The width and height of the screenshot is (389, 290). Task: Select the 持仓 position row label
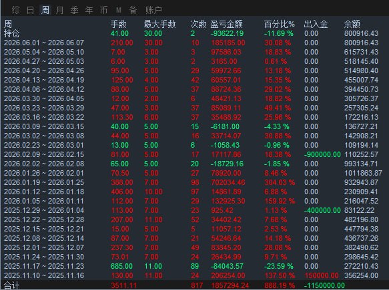pos(11,33)
